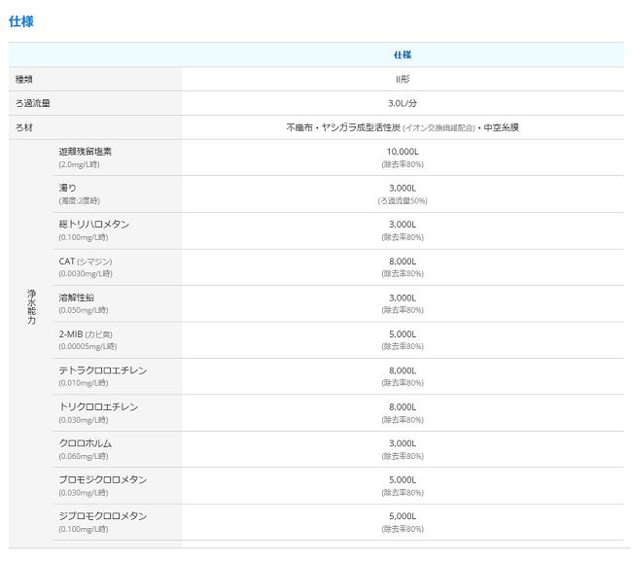Select the 濁り row label
The height and width of the screenshot is (562, 632).
click(x=67, y=188)
